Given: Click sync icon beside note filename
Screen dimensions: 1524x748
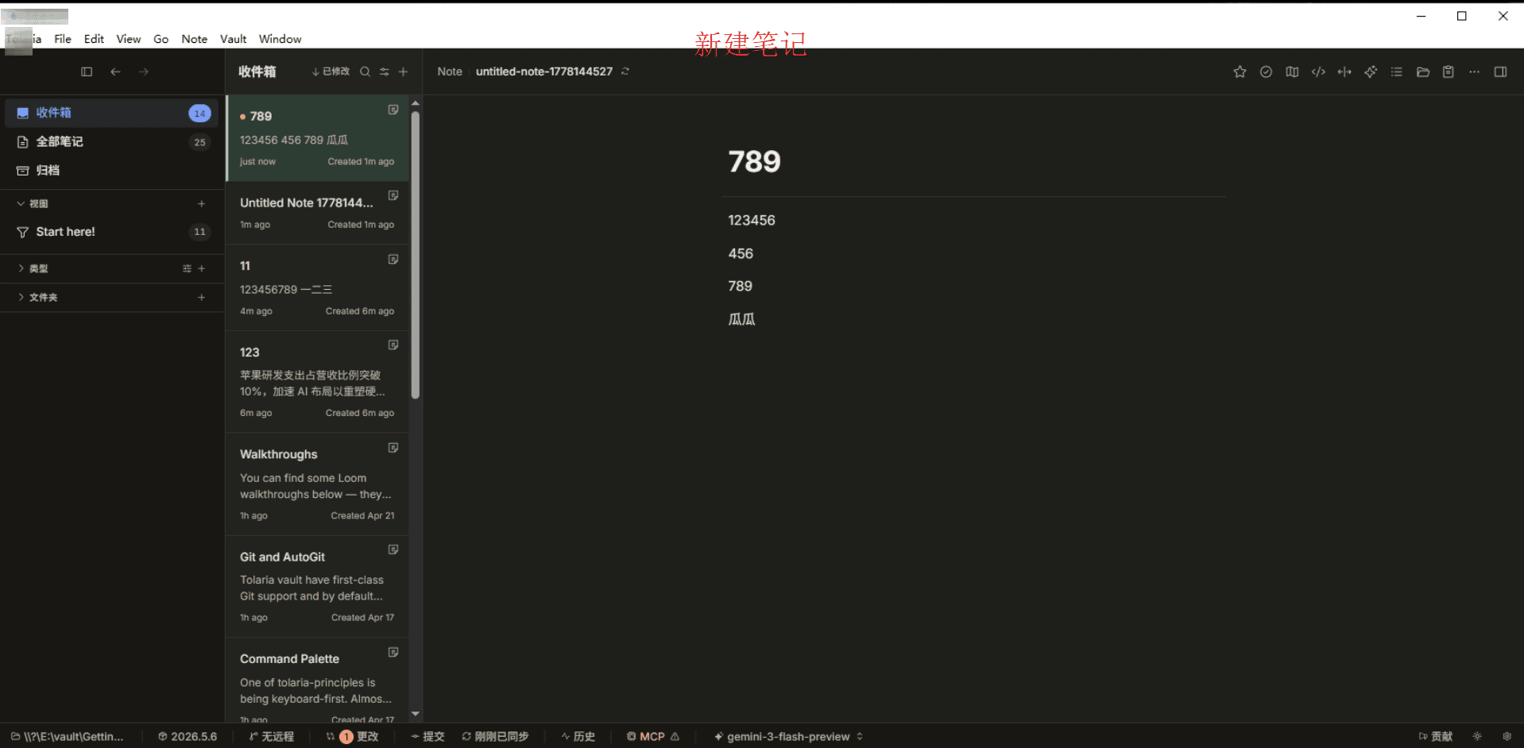Looking at the screenshot, I should click(625, 71).
